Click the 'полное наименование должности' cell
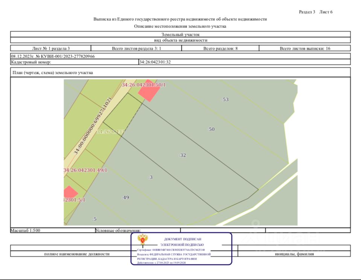Viewport: 361px width, 280px height. [x=77, y=254]
